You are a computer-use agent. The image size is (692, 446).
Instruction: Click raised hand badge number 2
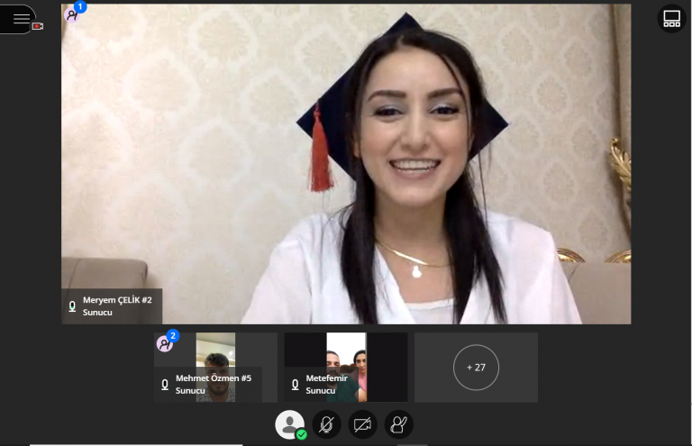click(x=173, y=336)
